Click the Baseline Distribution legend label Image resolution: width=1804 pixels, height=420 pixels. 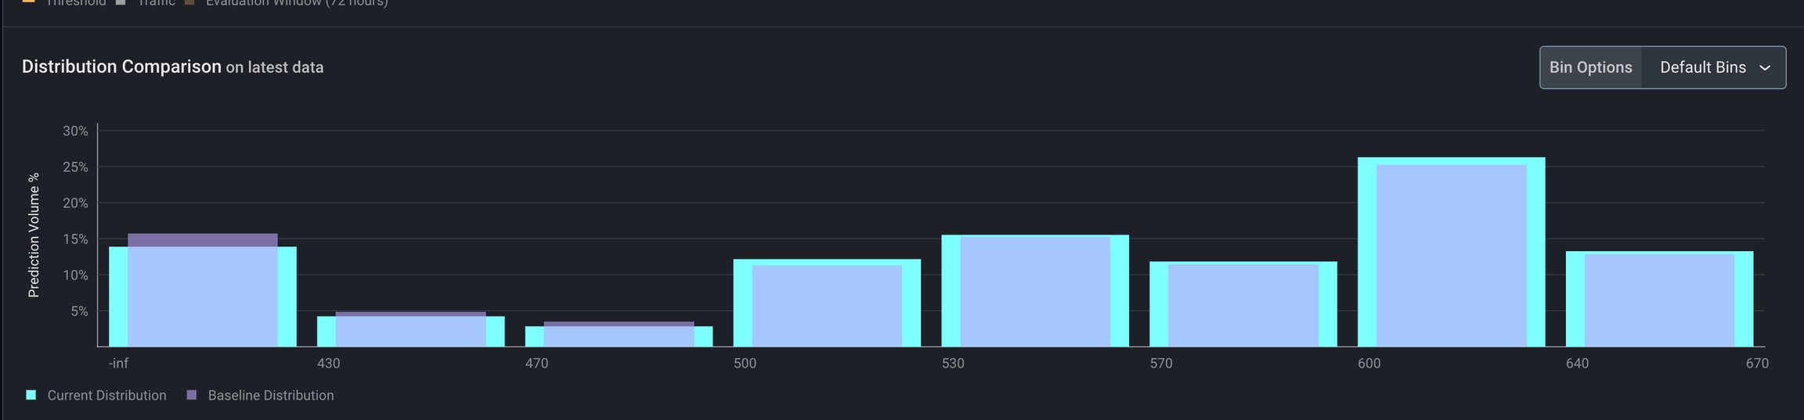point(271,395)
